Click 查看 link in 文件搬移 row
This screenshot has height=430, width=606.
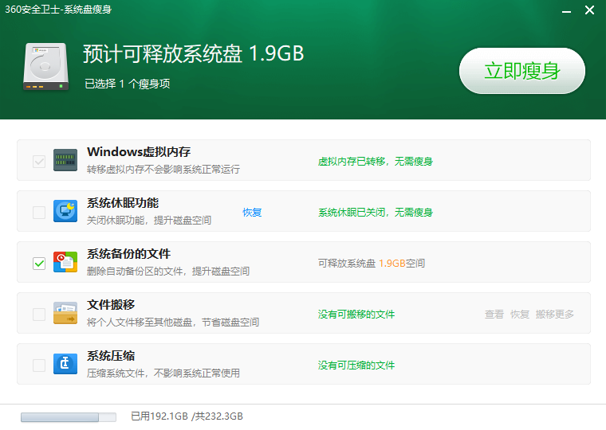pos(494,315)
